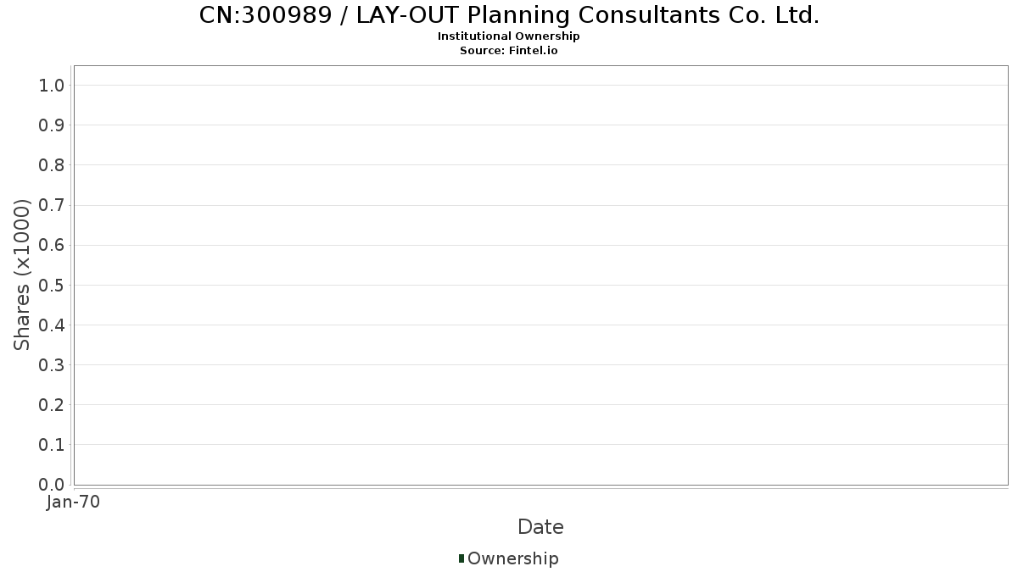Select the 0.4 y-axis tick label

point(52,325)
